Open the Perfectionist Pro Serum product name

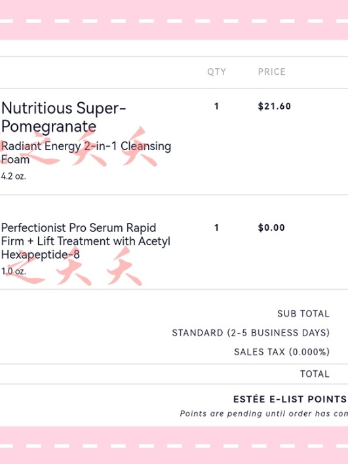click(86, 241)
